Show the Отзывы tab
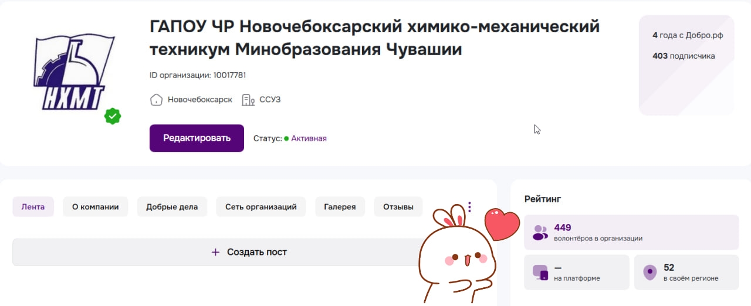 (x=398, y=207)
